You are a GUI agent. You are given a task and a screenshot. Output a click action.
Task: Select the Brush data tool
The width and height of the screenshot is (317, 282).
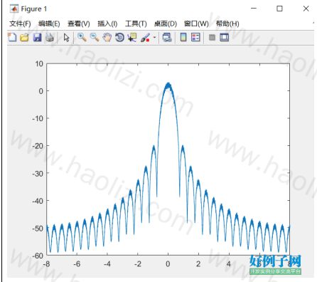(145, 38)
